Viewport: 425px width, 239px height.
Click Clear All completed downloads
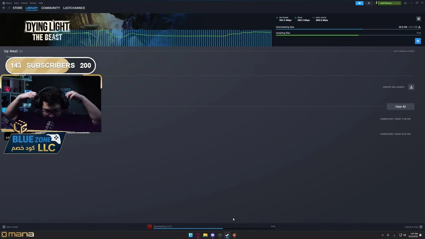400,107
